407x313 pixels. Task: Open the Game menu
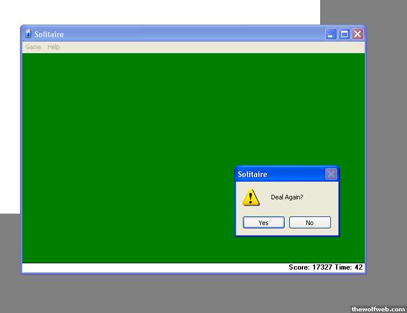pyautogui.click(x=33, y=47)
